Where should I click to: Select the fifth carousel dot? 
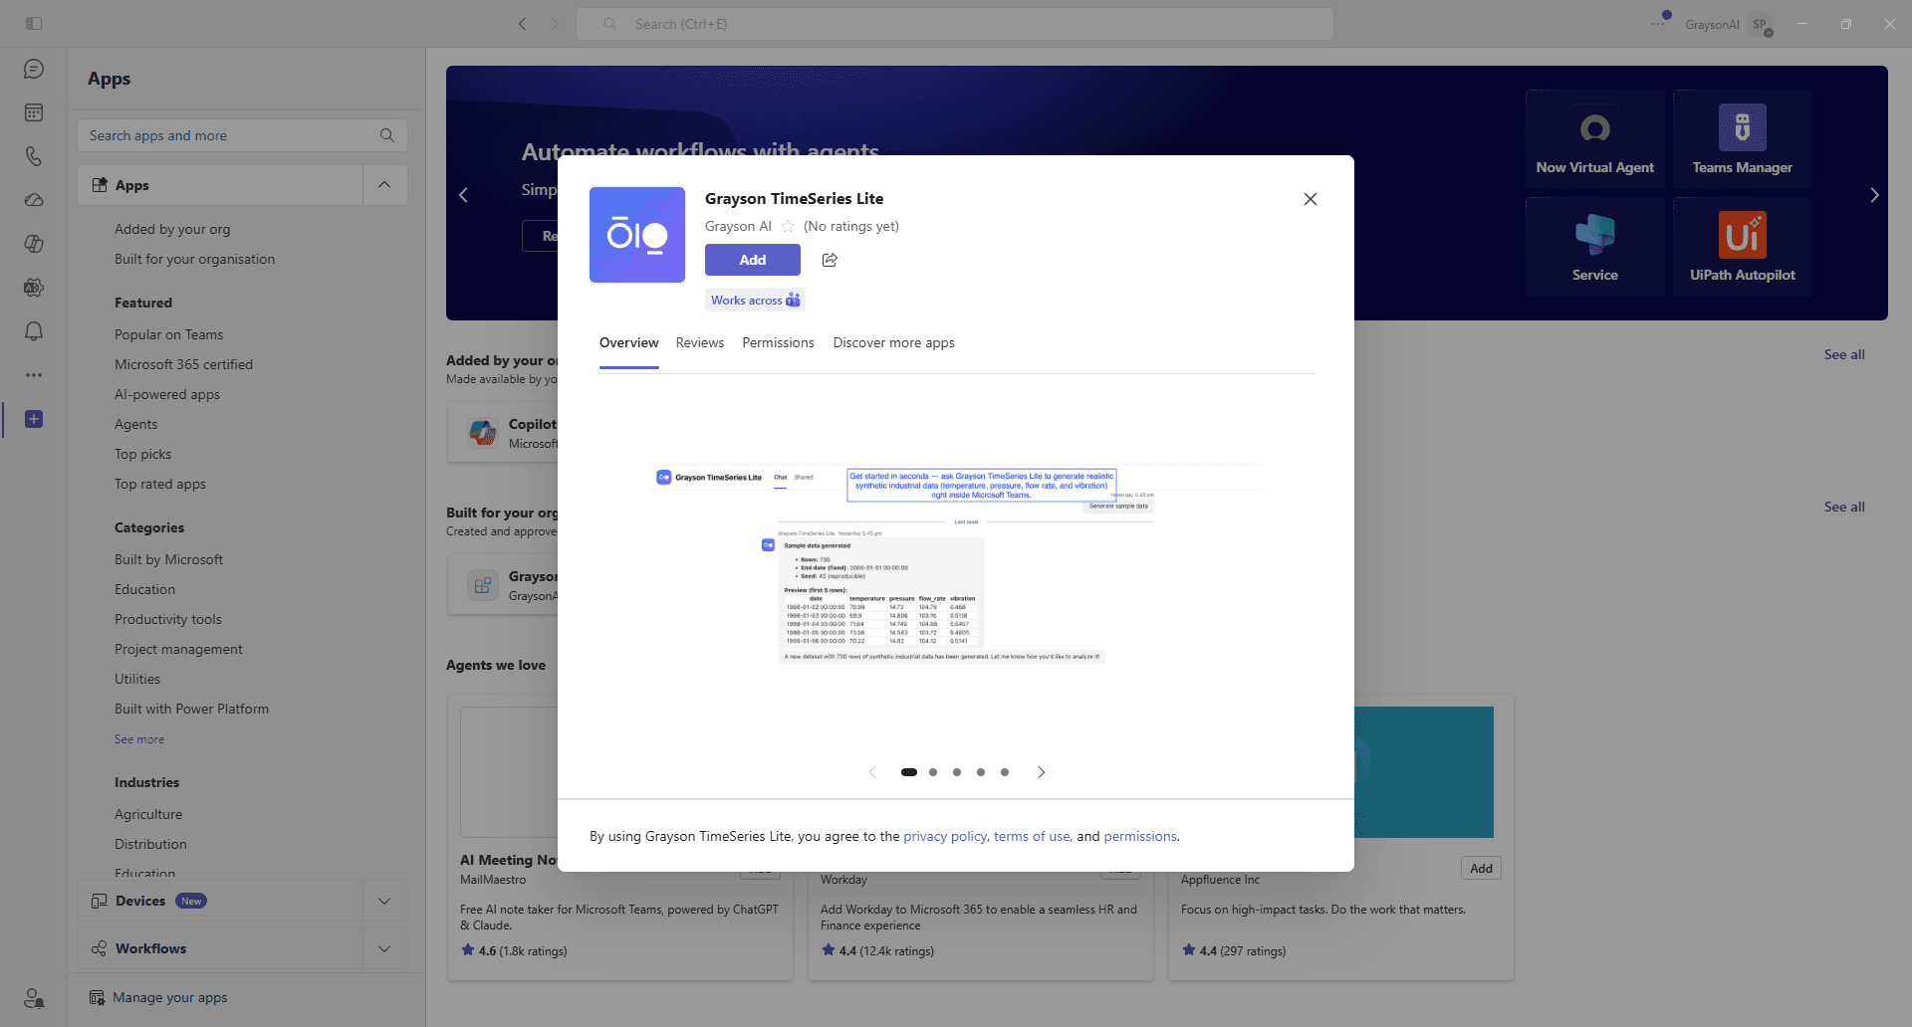coord(1005,772)
